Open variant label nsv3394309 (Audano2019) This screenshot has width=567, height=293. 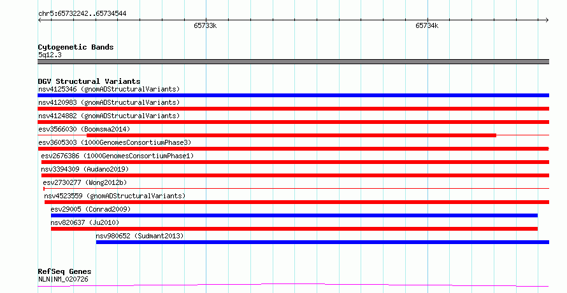pyautogui.click(x=85, y=169)
